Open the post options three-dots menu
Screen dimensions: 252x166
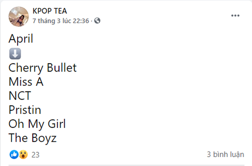[236, 15]
